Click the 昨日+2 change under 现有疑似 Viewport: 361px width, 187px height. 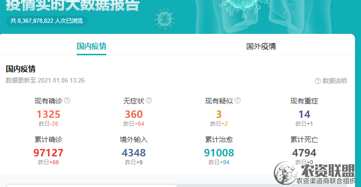click(x=219, y=124)
